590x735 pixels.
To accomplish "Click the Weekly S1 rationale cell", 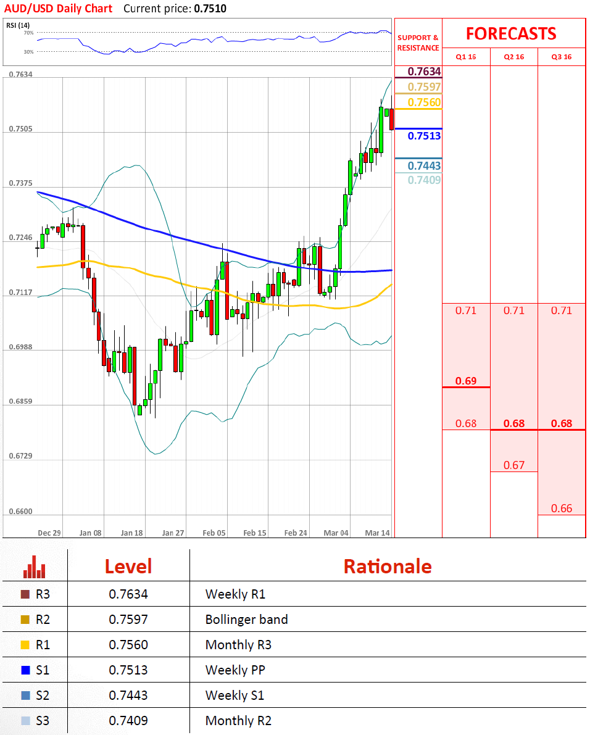I will 235,695.
